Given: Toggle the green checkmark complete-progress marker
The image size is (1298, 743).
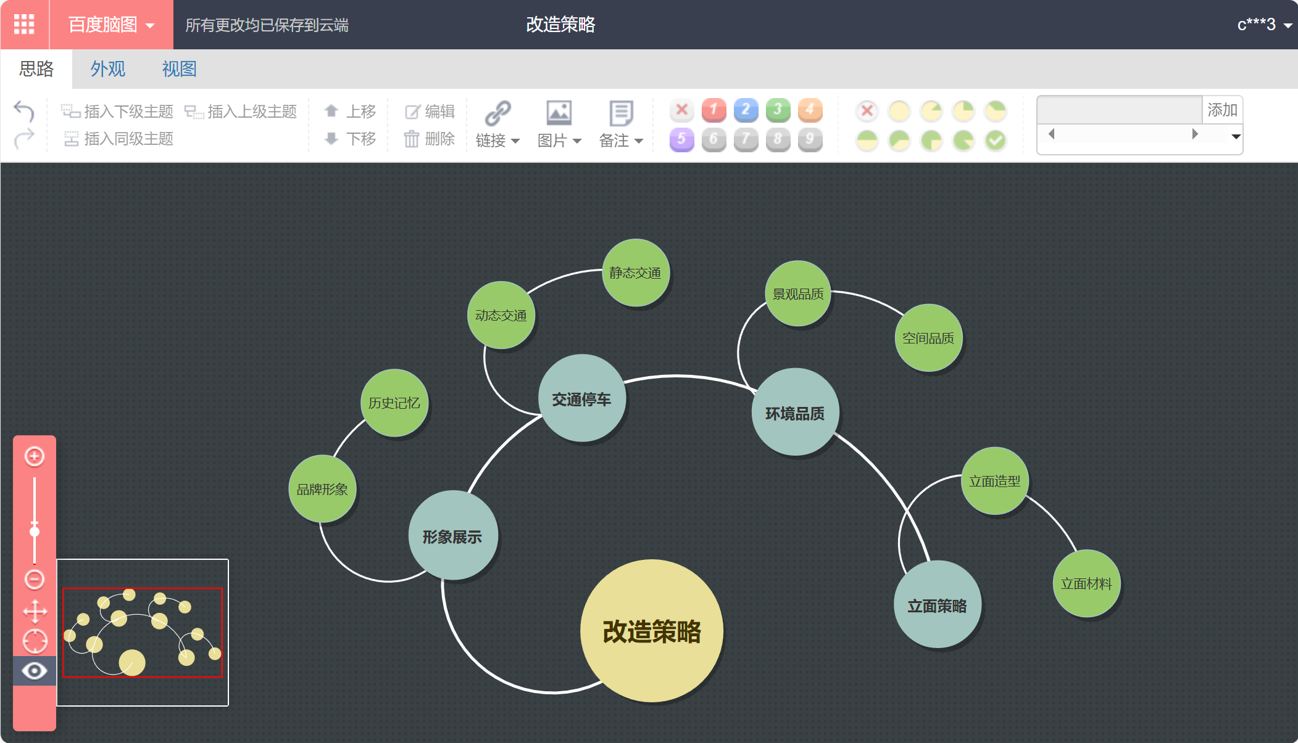Looking at the screenshot, I should click(996, 139).
